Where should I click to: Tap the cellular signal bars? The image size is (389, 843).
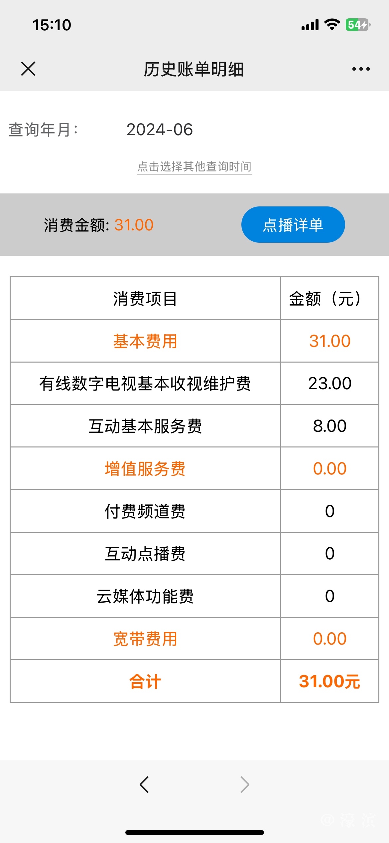click(310, 25)
